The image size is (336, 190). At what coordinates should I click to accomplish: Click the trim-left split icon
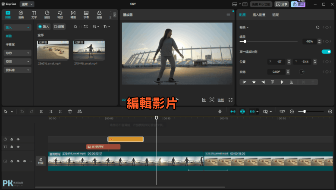pyautogui.click(x=51, y=112)
